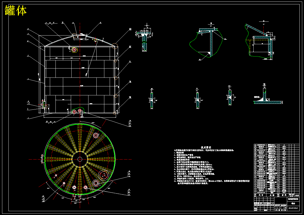Click the side flange nozzle on plan view's left edge
This screenshot has height=215, width=304.
click(x=42, y=159)
